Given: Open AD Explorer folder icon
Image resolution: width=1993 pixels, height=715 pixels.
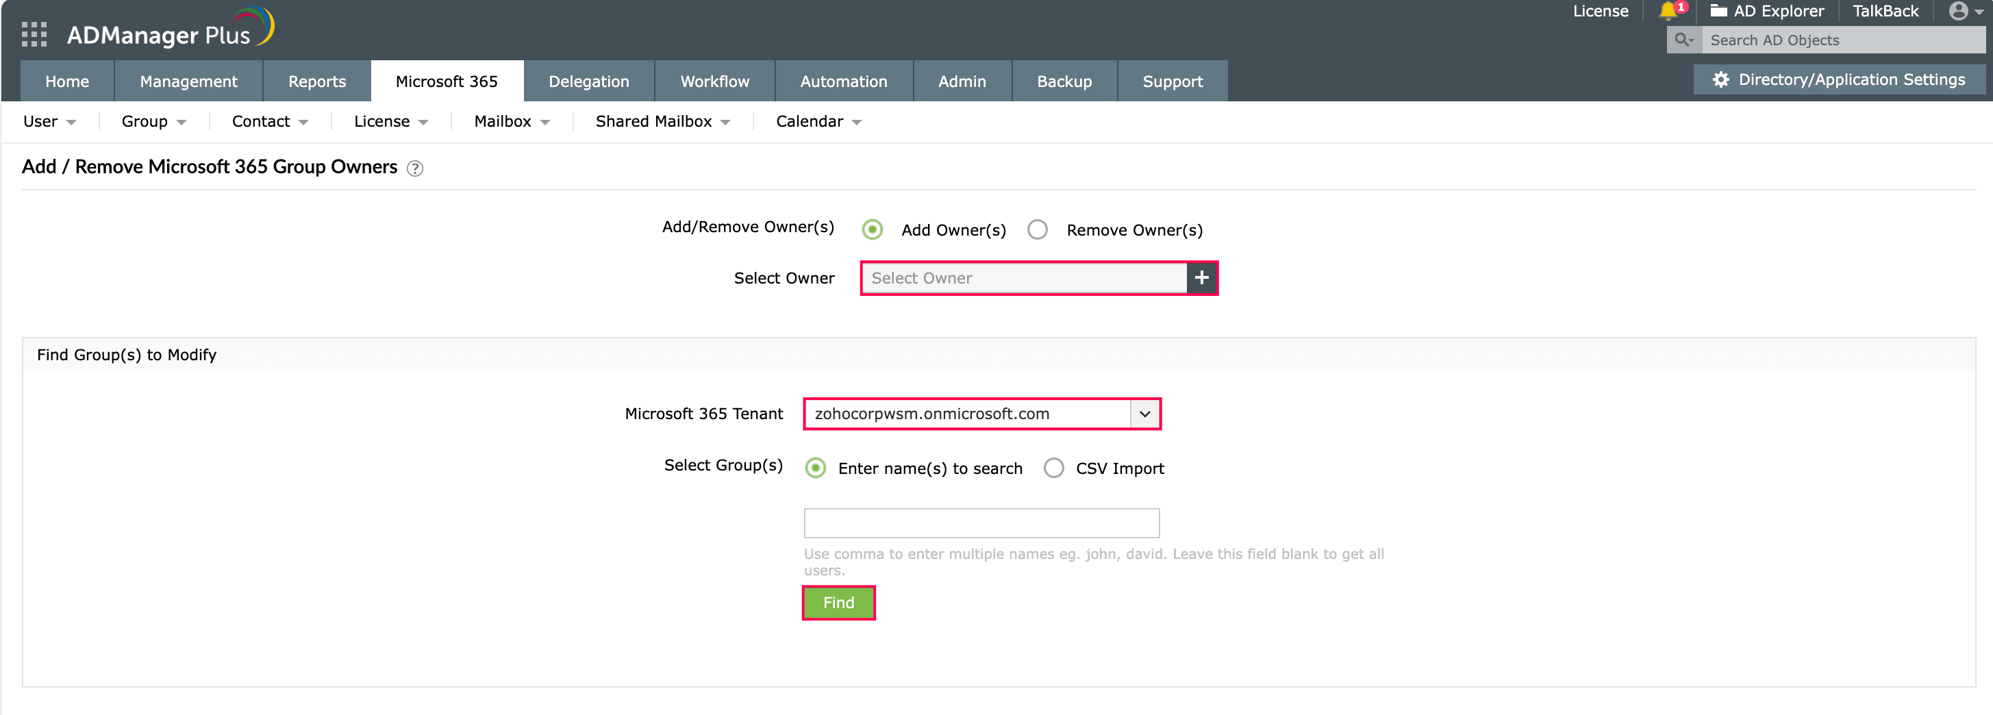Looking at the screenshot, I should tap(1718, 11).
